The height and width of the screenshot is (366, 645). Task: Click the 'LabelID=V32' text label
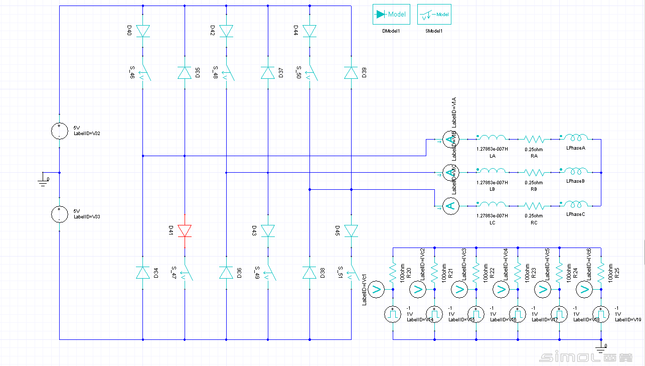(87, 134)
